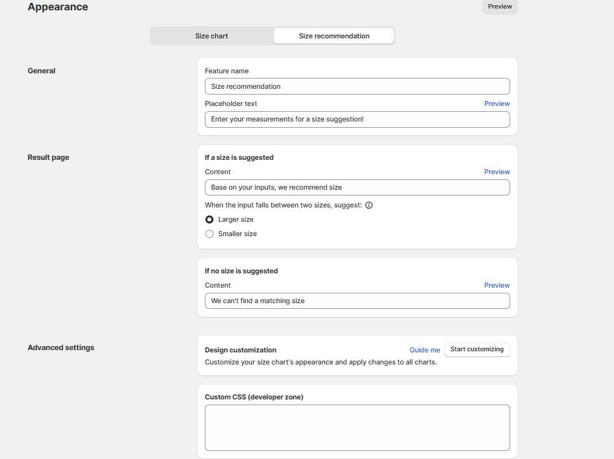Click the 'If no size is suggested' heading
The height and width of the screenshot is (459, 614).
pyautogui.click(x=241, y=271)
